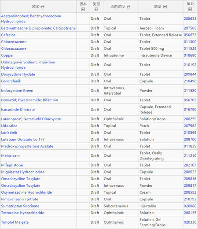Click sort icon under RLD column header
Viewport: 198px width, 229px height.
tap(190, 9)
